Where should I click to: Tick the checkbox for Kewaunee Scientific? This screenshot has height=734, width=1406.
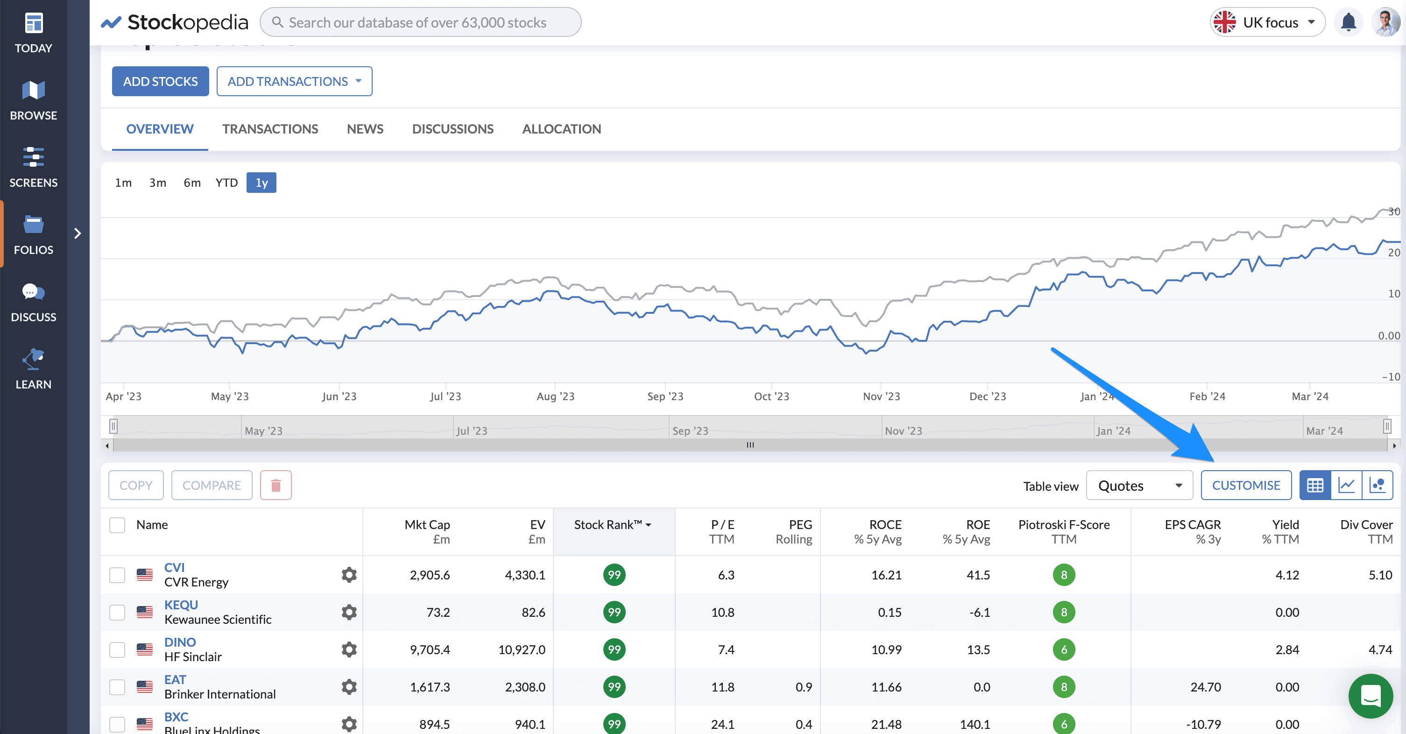(117, 612)
